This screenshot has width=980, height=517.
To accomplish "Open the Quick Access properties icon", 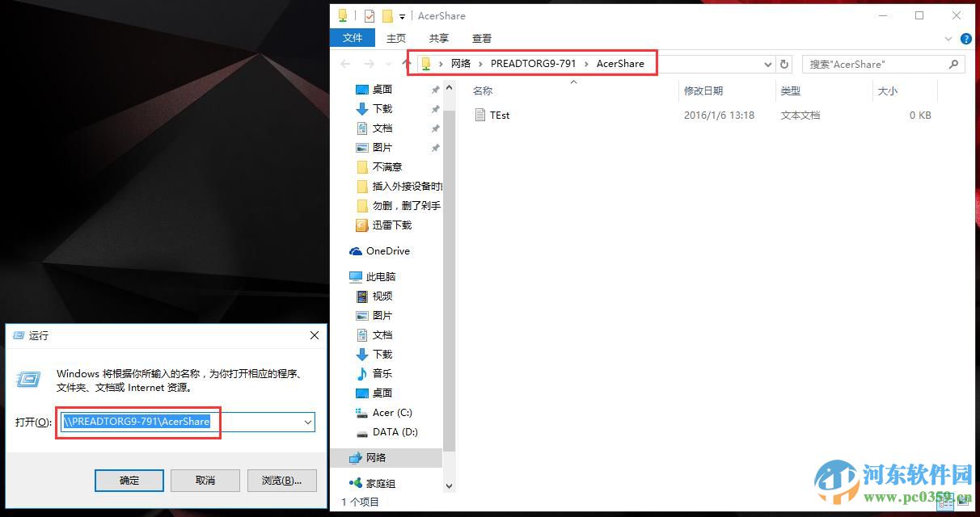I will click(x=343, y=15).
